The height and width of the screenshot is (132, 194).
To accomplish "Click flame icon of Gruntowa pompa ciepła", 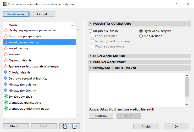I will point(6,36).
